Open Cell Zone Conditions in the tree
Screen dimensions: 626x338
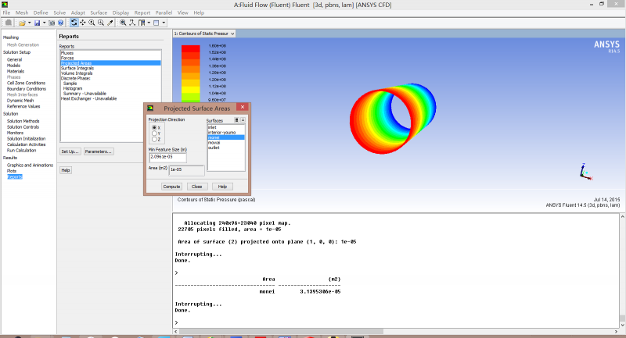point(27,83)
